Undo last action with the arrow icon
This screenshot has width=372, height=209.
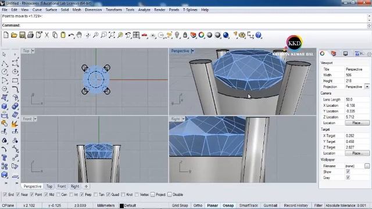(x=71, y=35)
